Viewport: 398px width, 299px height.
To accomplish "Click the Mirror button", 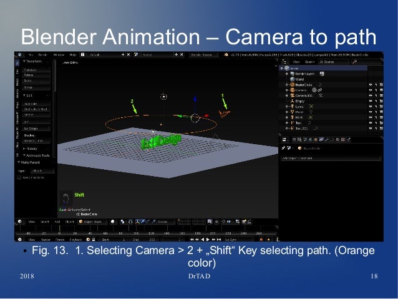I will coord(37,87).
